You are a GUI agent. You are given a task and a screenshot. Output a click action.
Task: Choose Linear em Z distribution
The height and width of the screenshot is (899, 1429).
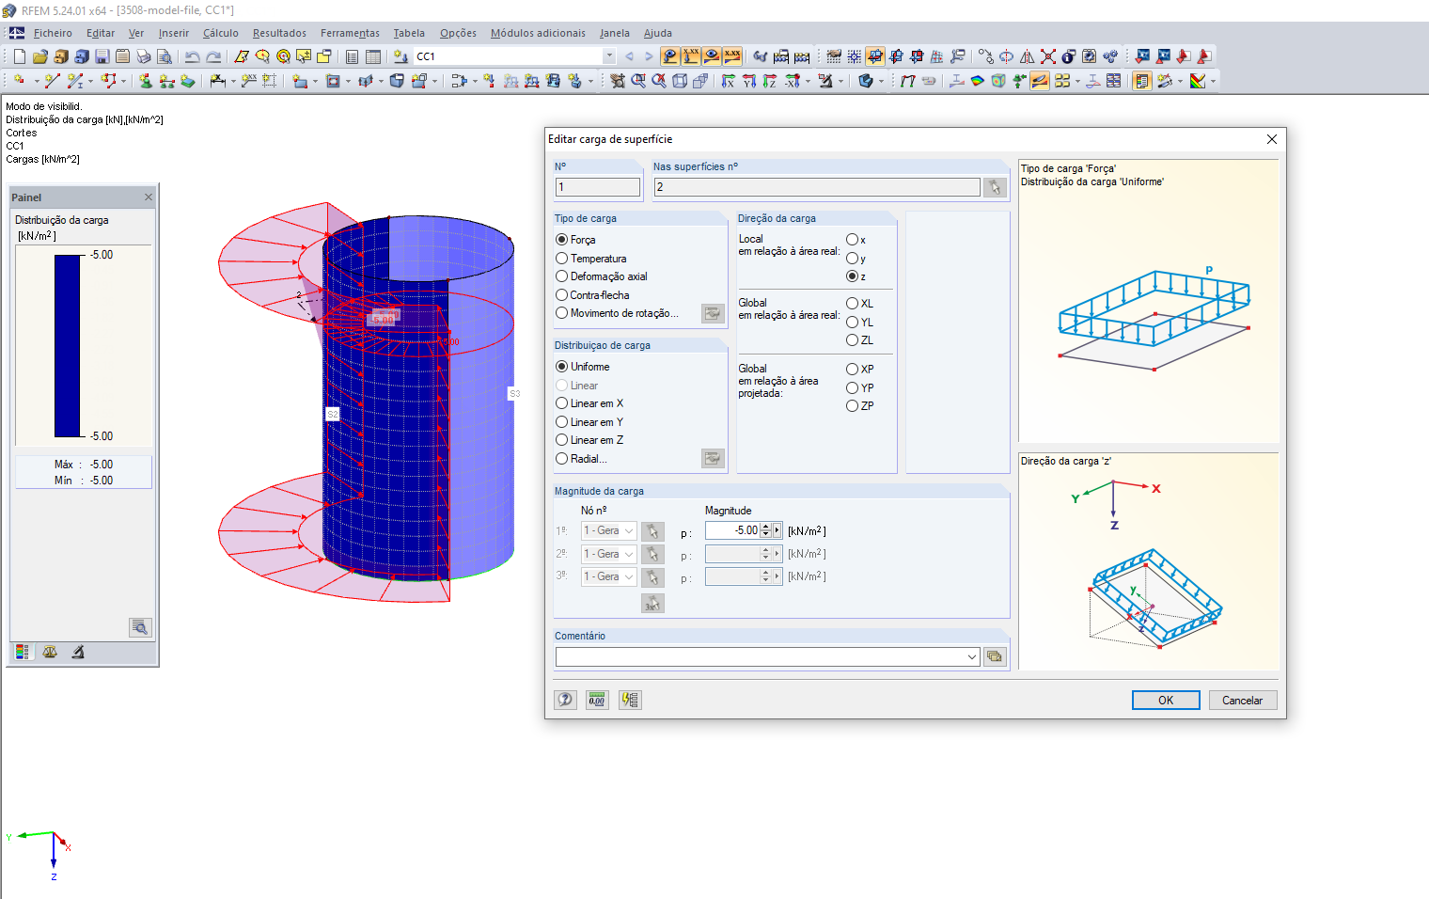click(x=589, y=440)
